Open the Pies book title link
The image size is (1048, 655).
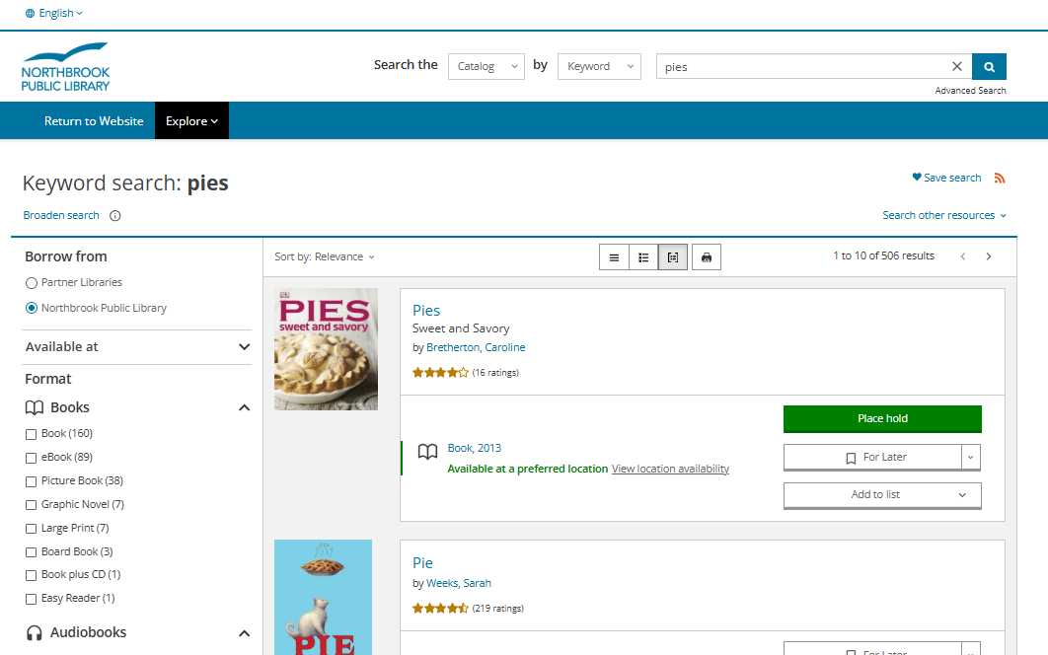425,311
